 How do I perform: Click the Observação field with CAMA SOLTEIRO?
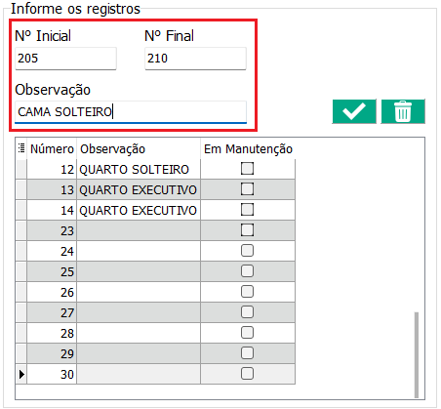(131, 112)
